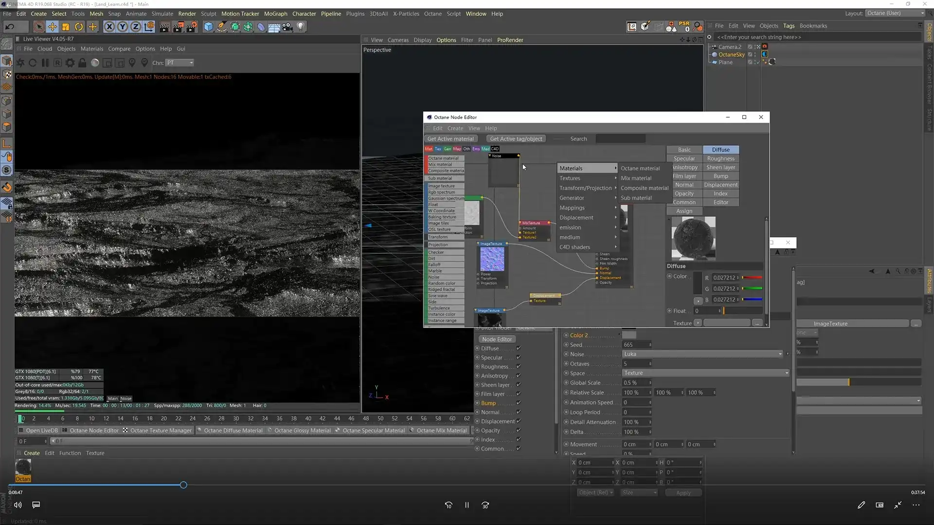Open the Noise type dropdown showing Luka
Screen dimensions: 934x525
(x=703, y=354)
